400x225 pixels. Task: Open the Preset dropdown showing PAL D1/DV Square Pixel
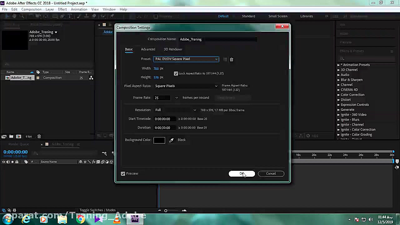(x=186, y=59)
